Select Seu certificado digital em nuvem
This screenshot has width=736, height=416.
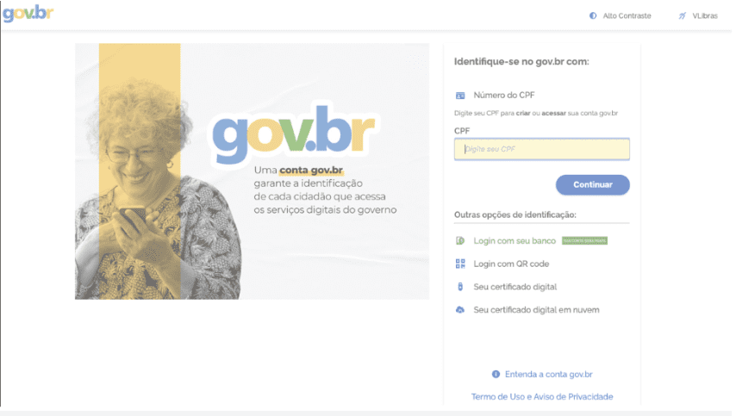pos(536,310)
